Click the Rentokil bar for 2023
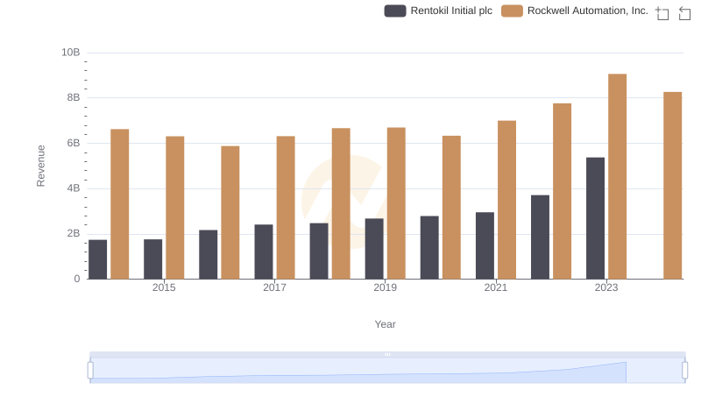The width and height of the screenshot is (701, 404). (595, 218)
